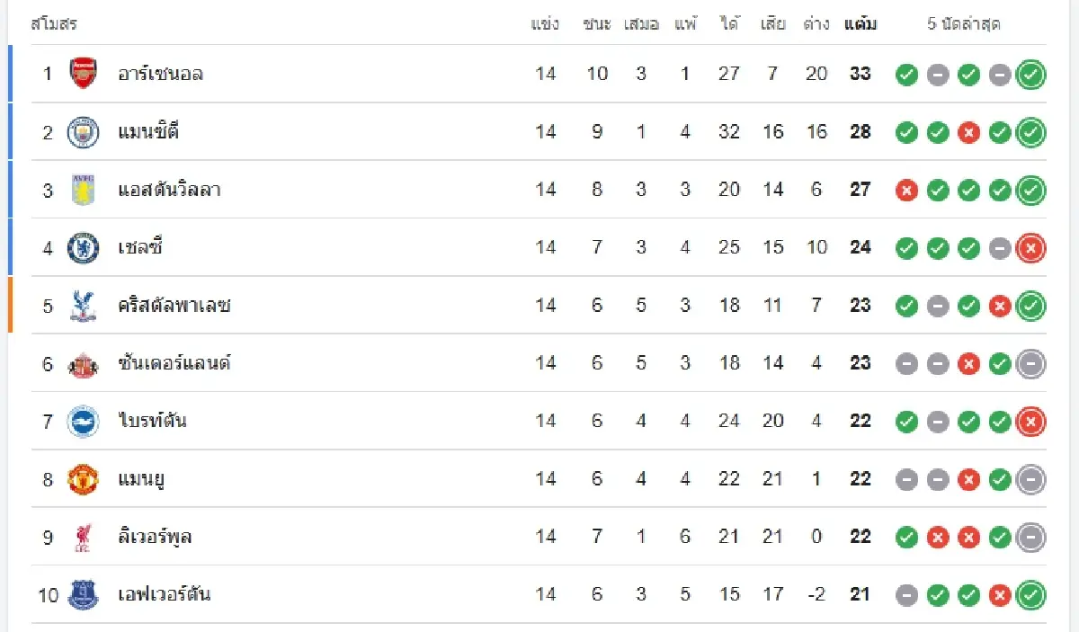
Task: Click the Manchester City club crest
Action: pos(84,132)
